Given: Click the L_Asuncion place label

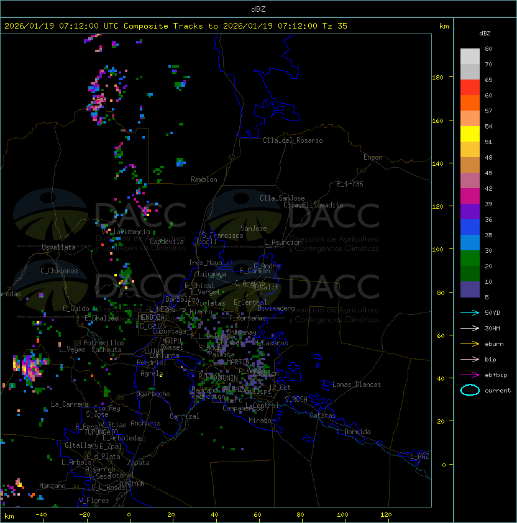Looking at the screenshot, I should point(283,242).
